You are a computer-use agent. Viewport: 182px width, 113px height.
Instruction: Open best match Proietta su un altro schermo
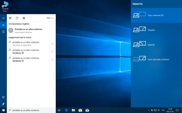point(31,31)
